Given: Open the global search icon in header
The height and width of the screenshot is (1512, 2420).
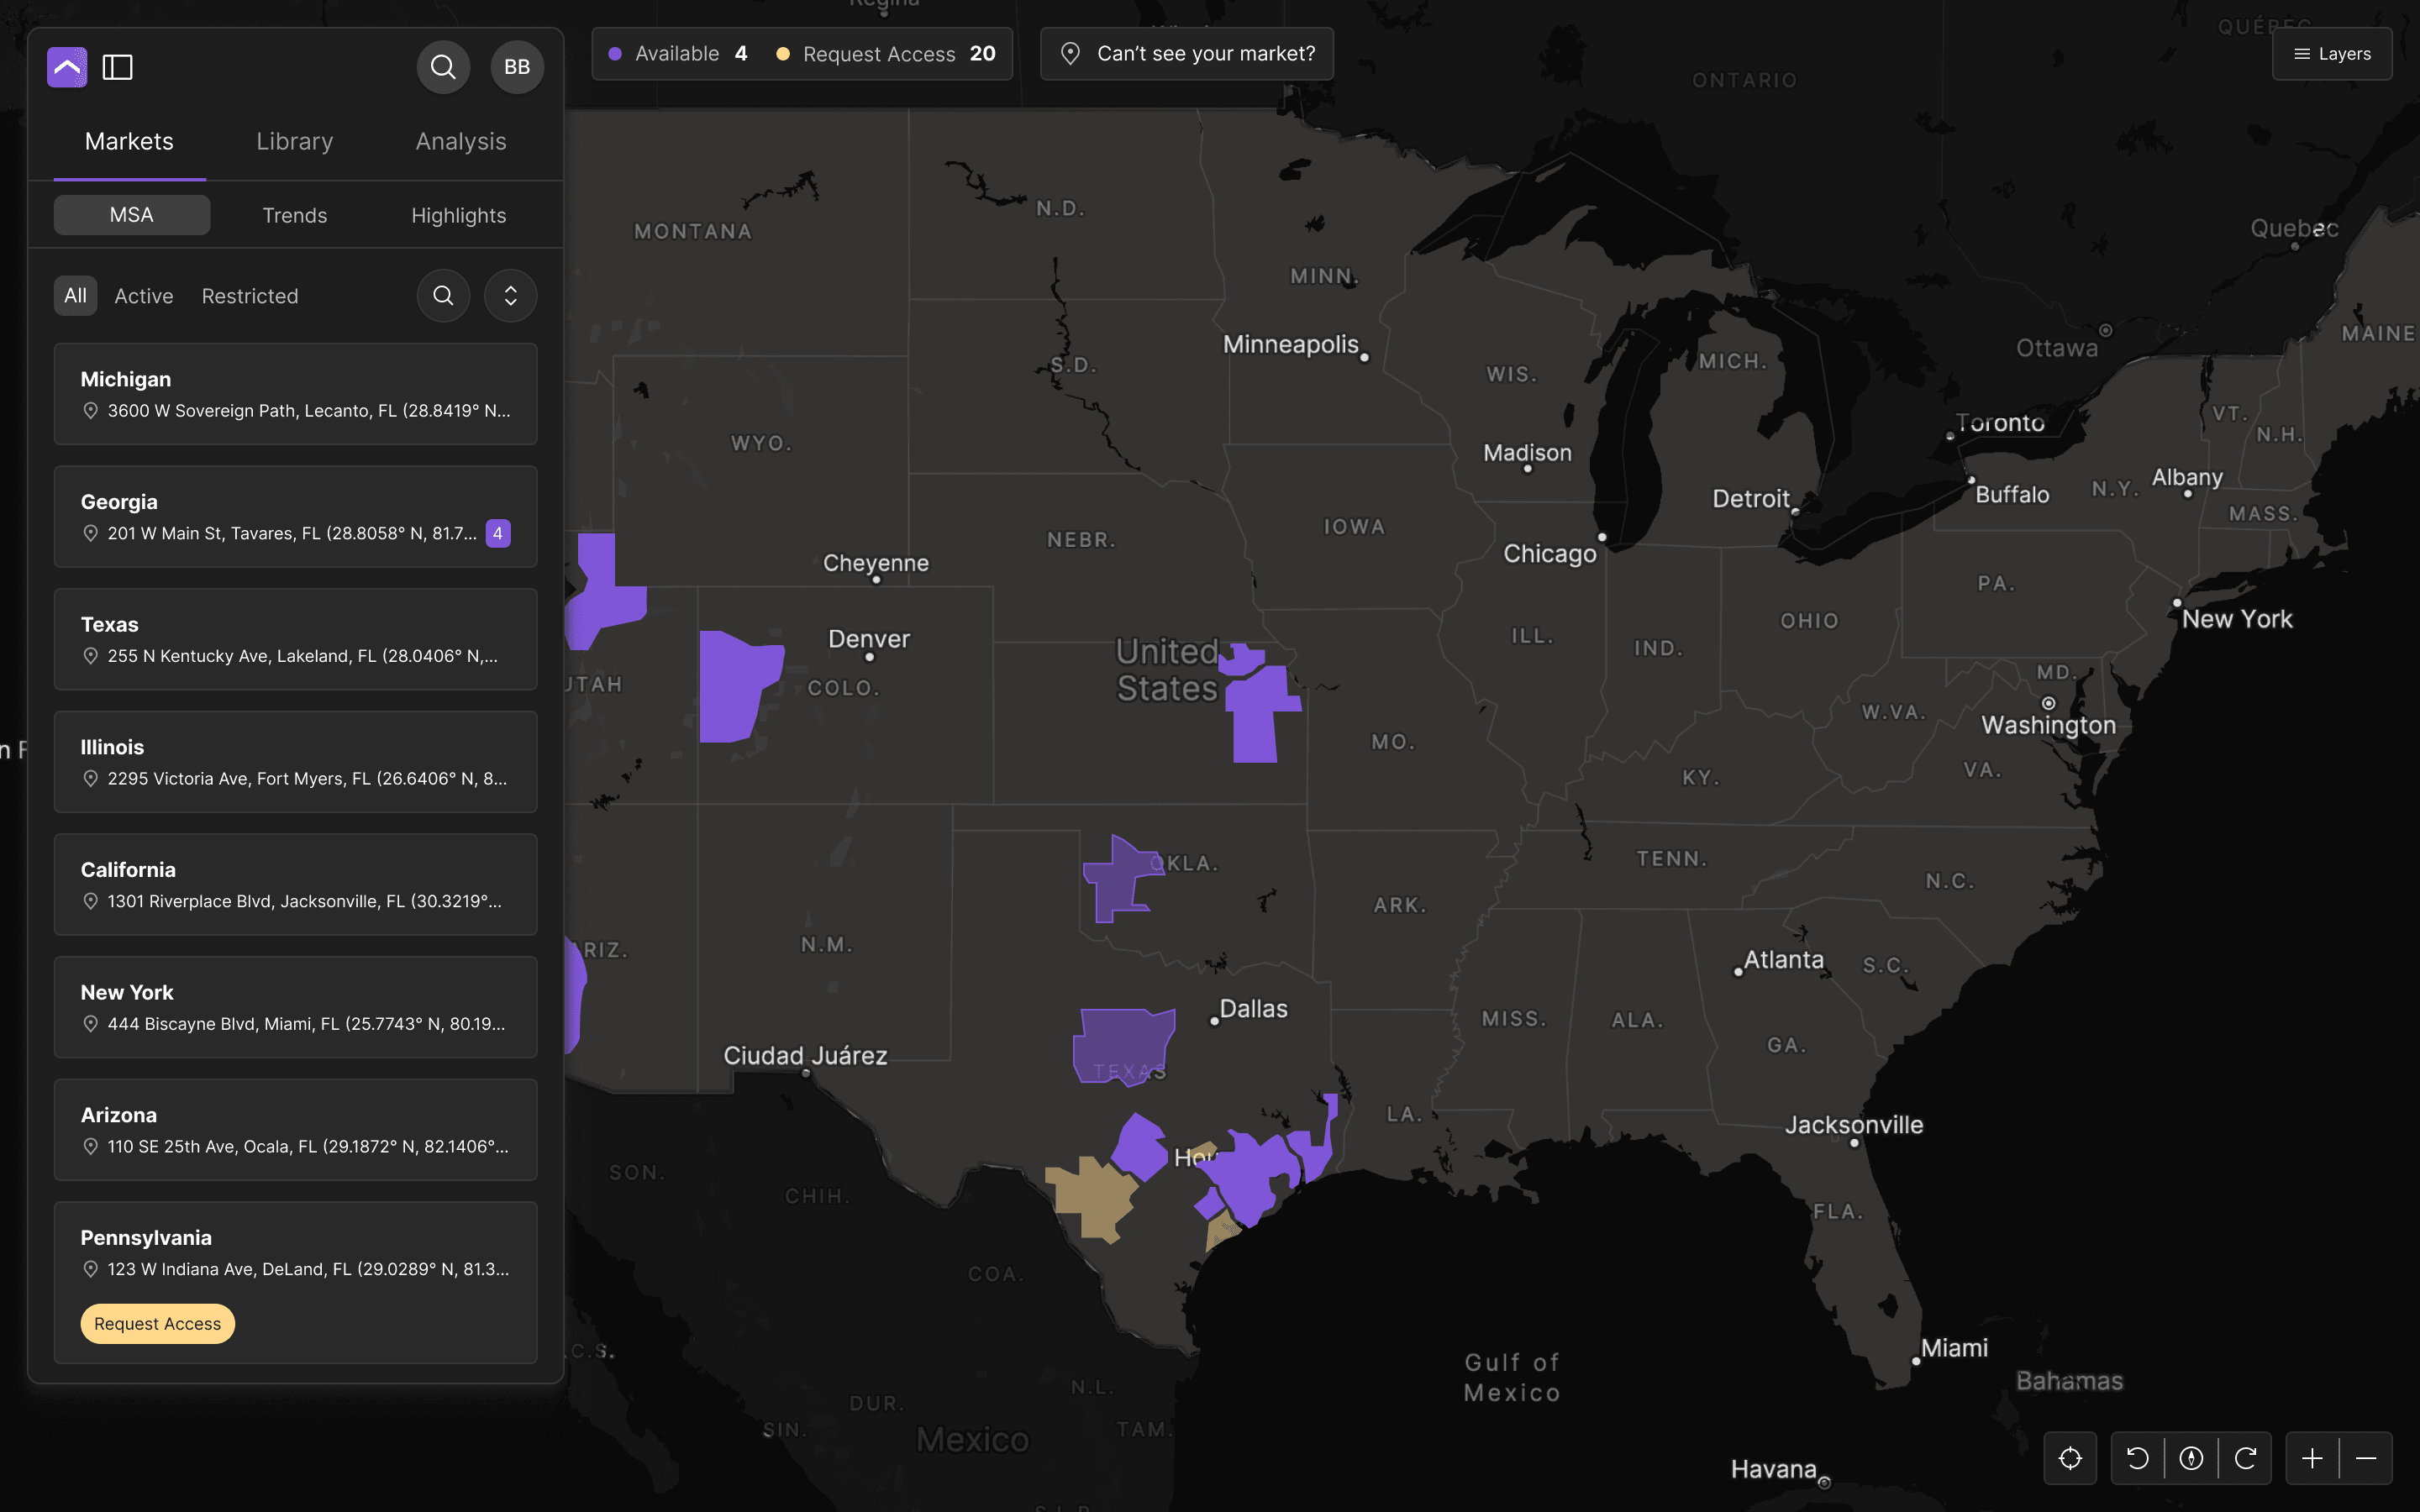Looking at the screenshot, I should [443, 67].
